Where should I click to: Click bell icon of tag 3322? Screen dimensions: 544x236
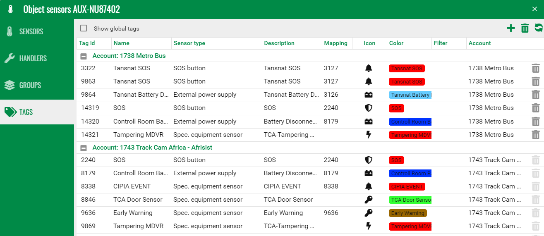[x=369, y=68]
